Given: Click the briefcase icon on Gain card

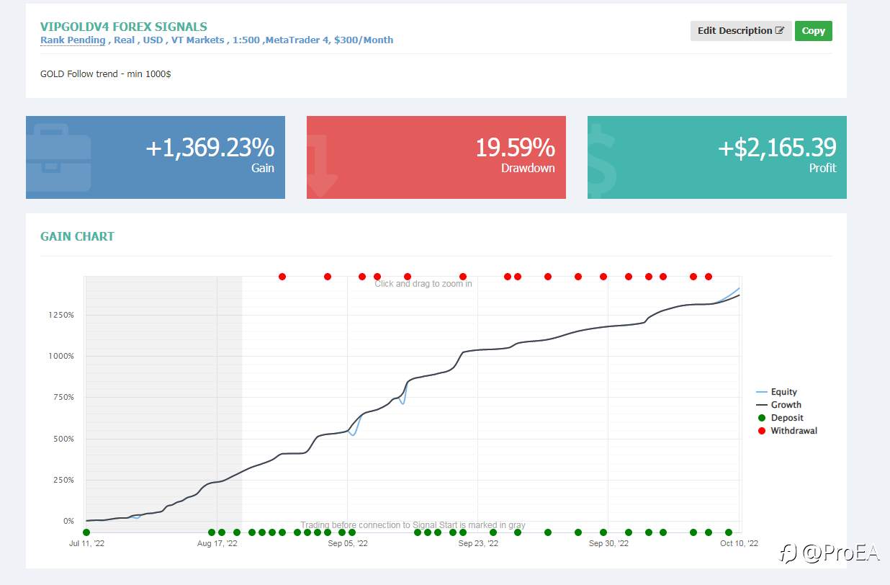Looking at the screenshot, I should tap(59, 157).
